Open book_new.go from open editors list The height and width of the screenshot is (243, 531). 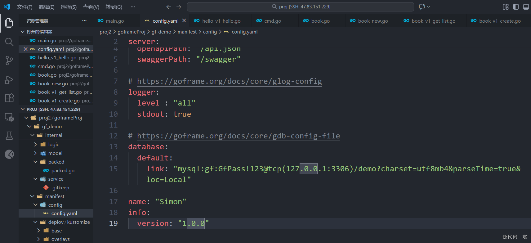coord(56,84)
